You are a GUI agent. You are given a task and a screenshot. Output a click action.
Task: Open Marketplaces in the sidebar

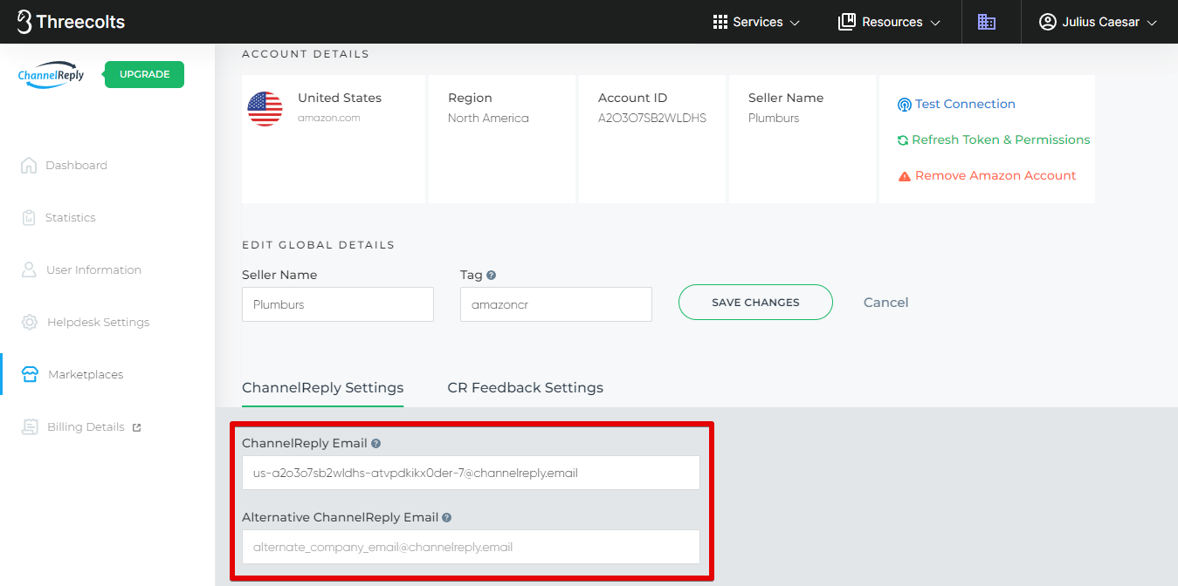point(86,374)
